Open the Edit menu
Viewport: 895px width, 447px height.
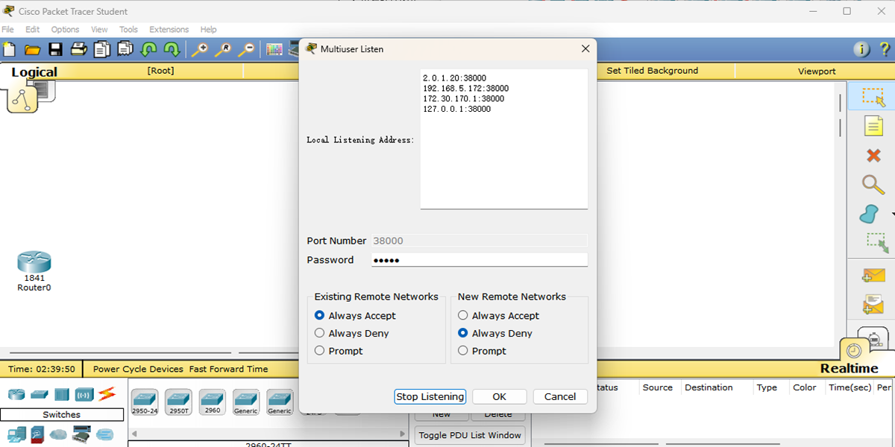pyautogui.click(x=33, y=30)
